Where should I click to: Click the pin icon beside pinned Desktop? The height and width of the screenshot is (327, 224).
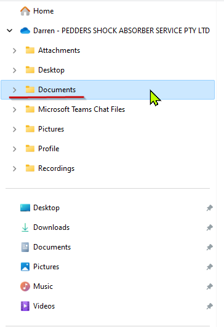[x=210, y=208]
